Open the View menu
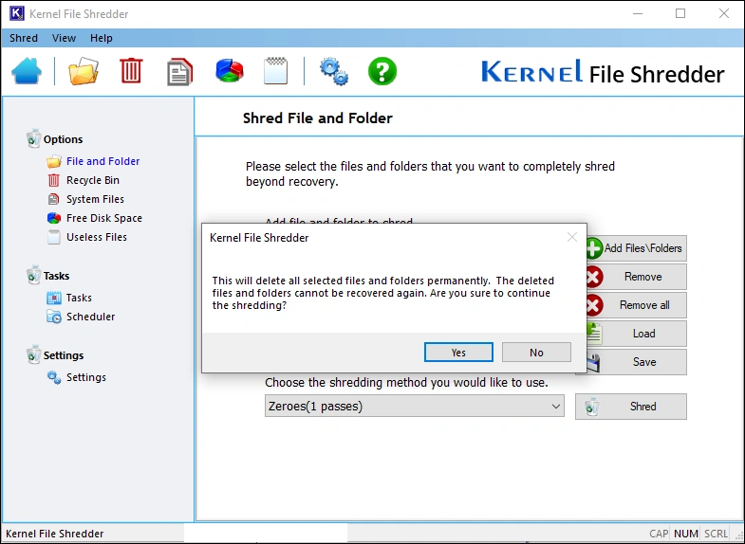 (64, 38)
